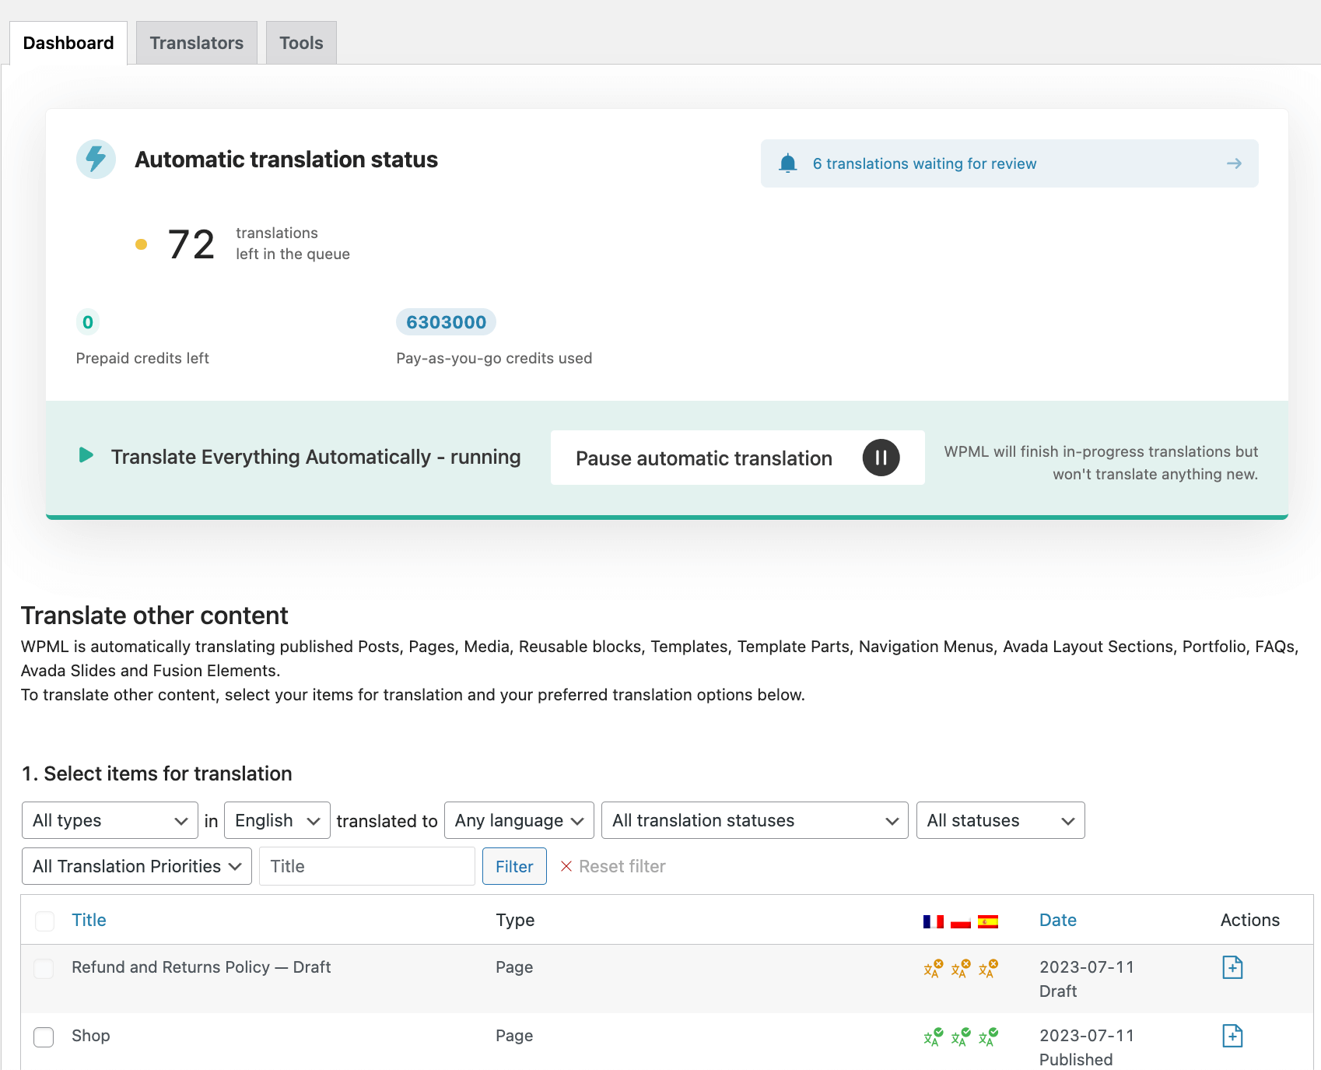
Task: Click the Title search input field
Action: (x=367, y=866)
